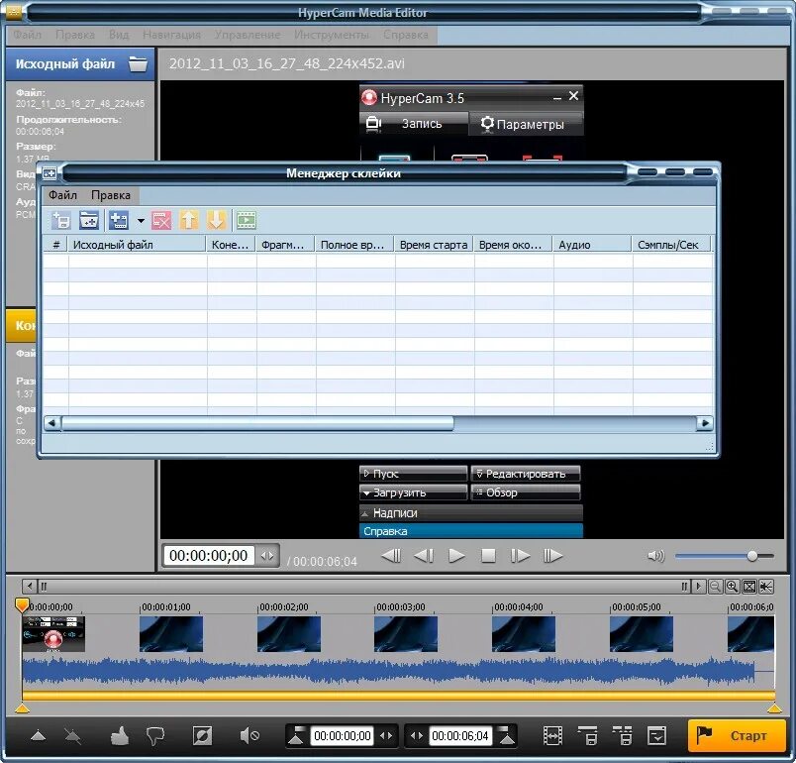796x763 pixels.
Task: Click the timeline scroll right arrow
Action: [699, 587]
